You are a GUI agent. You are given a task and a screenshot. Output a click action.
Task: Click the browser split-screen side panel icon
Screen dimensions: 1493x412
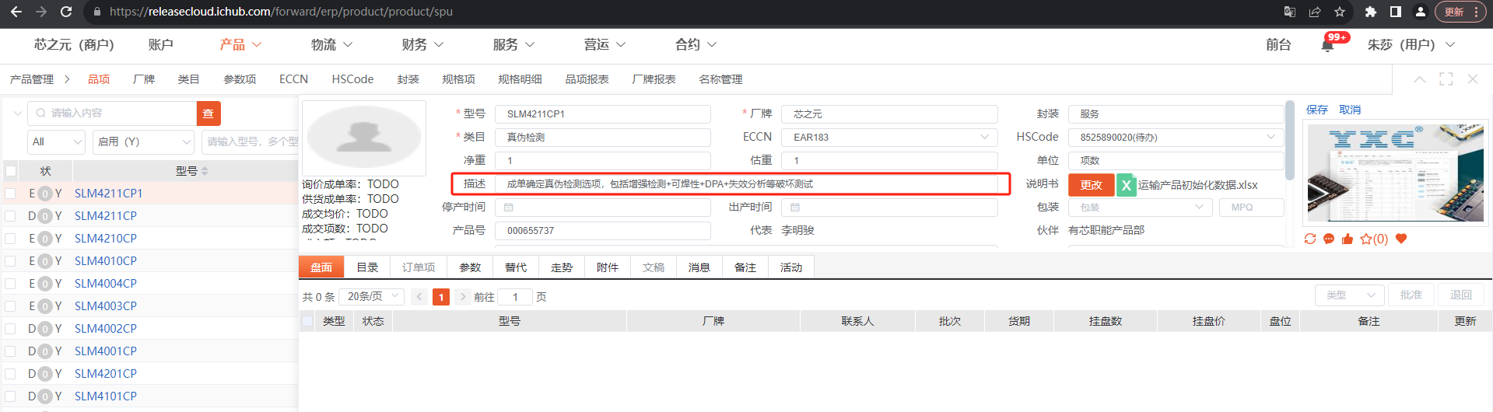tap(1396, 12)
